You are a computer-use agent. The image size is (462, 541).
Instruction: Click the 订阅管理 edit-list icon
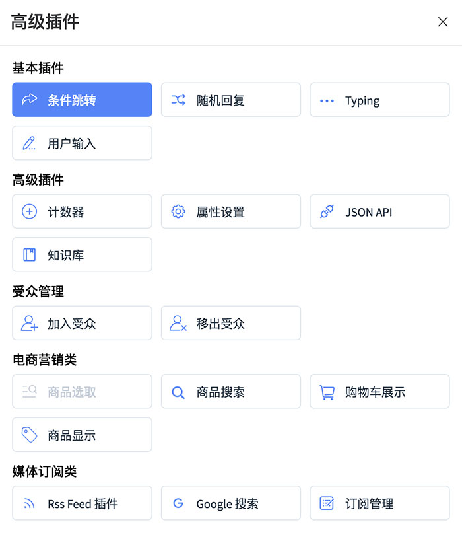click(327, 503)
